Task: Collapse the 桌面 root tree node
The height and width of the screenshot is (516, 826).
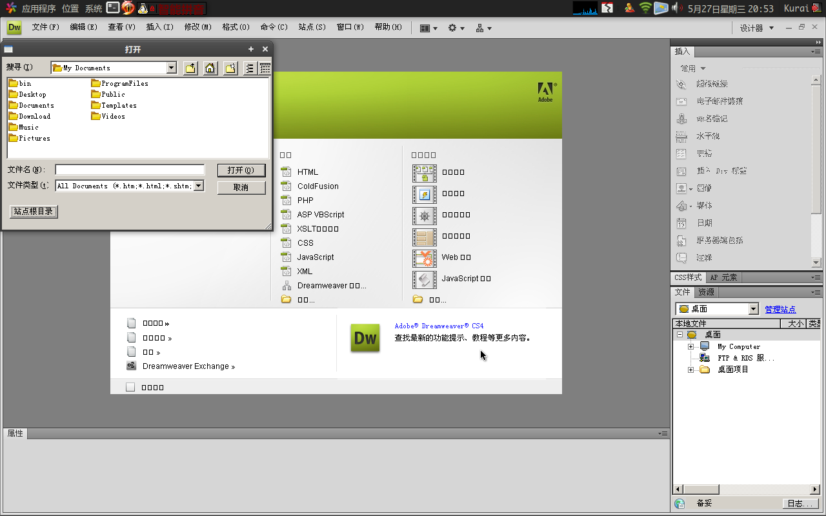Action: click(680, 335)
